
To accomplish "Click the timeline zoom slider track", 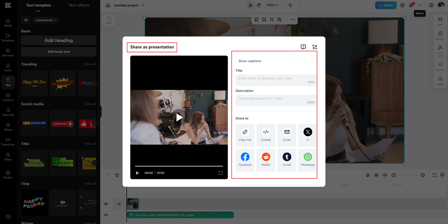I will 408,175.
